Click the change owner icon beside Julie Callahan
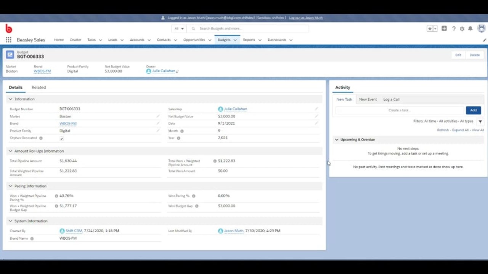488x274 pixels. pos(177,71)
